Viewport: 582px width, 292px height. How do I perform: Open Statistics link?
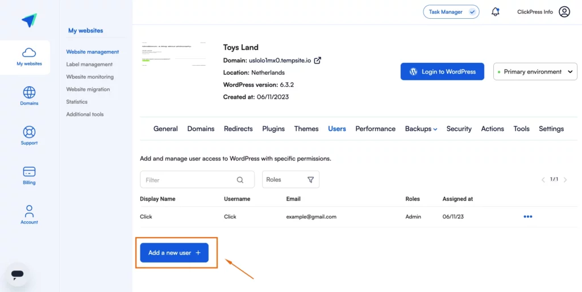(77, 101)
